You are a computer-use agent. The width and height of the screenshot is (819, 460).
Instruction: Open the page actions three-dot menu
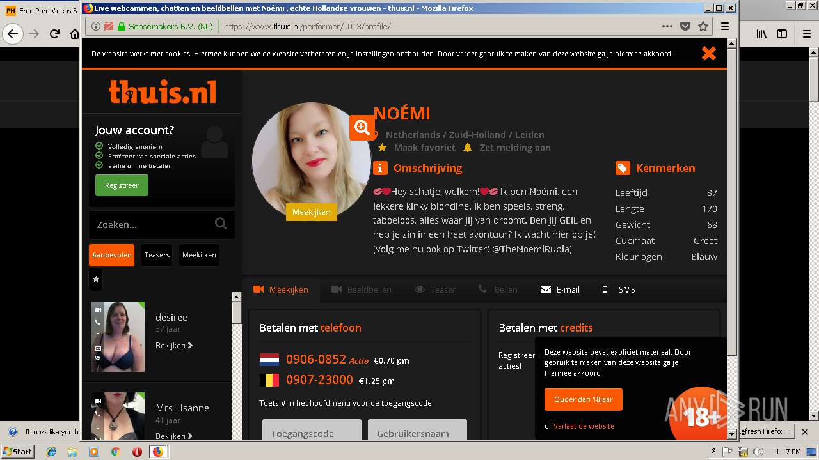667,26
